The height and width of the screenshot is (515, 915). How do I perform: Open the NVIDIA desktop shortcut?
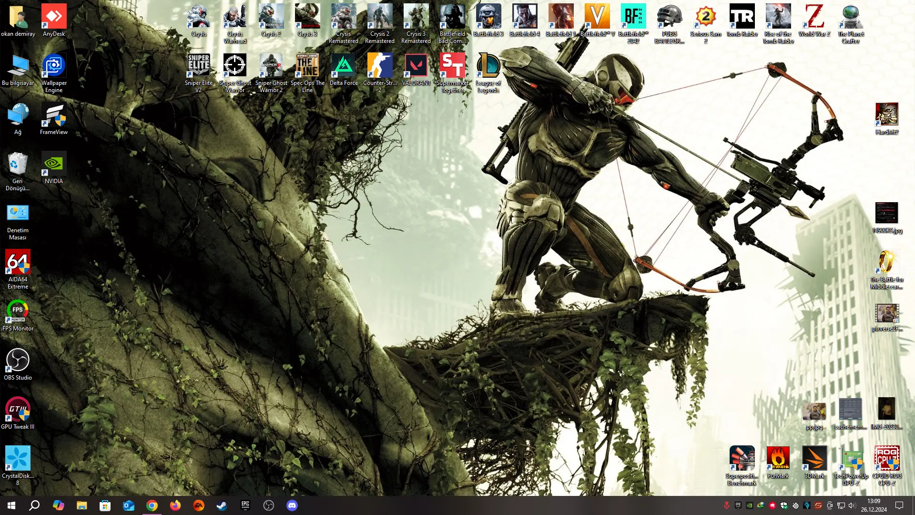tap(54, 168)
